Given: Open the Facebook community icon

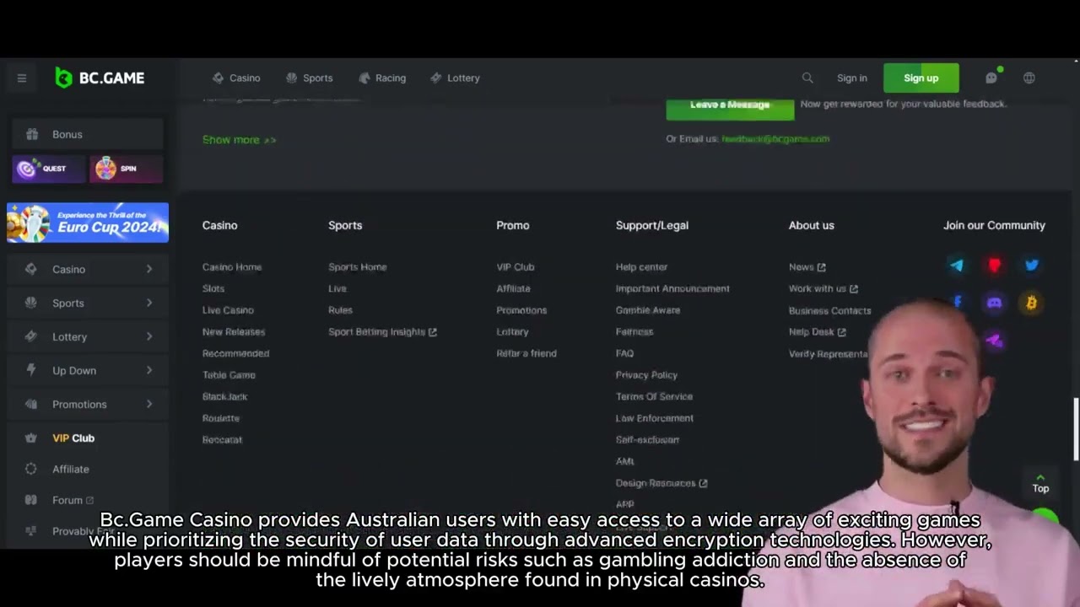Looking at the screenshot, I should pos(958,303).
